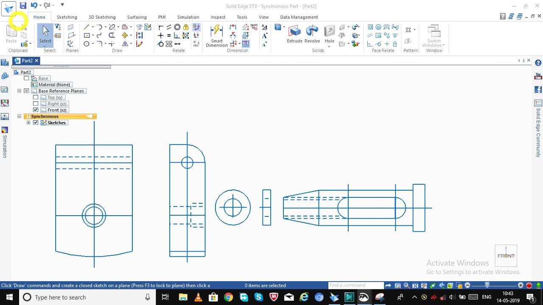
Task: Collapse the Synchronous node
Action: (x=19, y=116)
